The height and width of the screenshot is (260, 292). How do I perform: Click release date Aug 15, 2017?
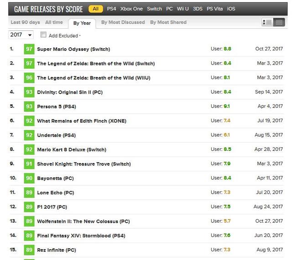coord(269,135)
